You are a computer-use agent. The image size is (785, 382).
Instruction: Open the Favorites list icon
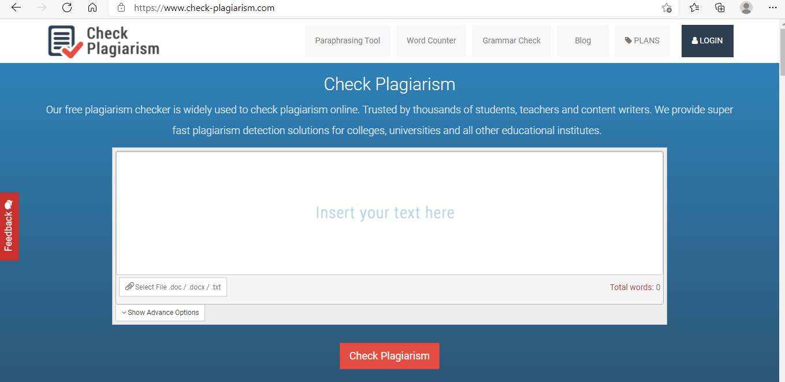(694, 8)
